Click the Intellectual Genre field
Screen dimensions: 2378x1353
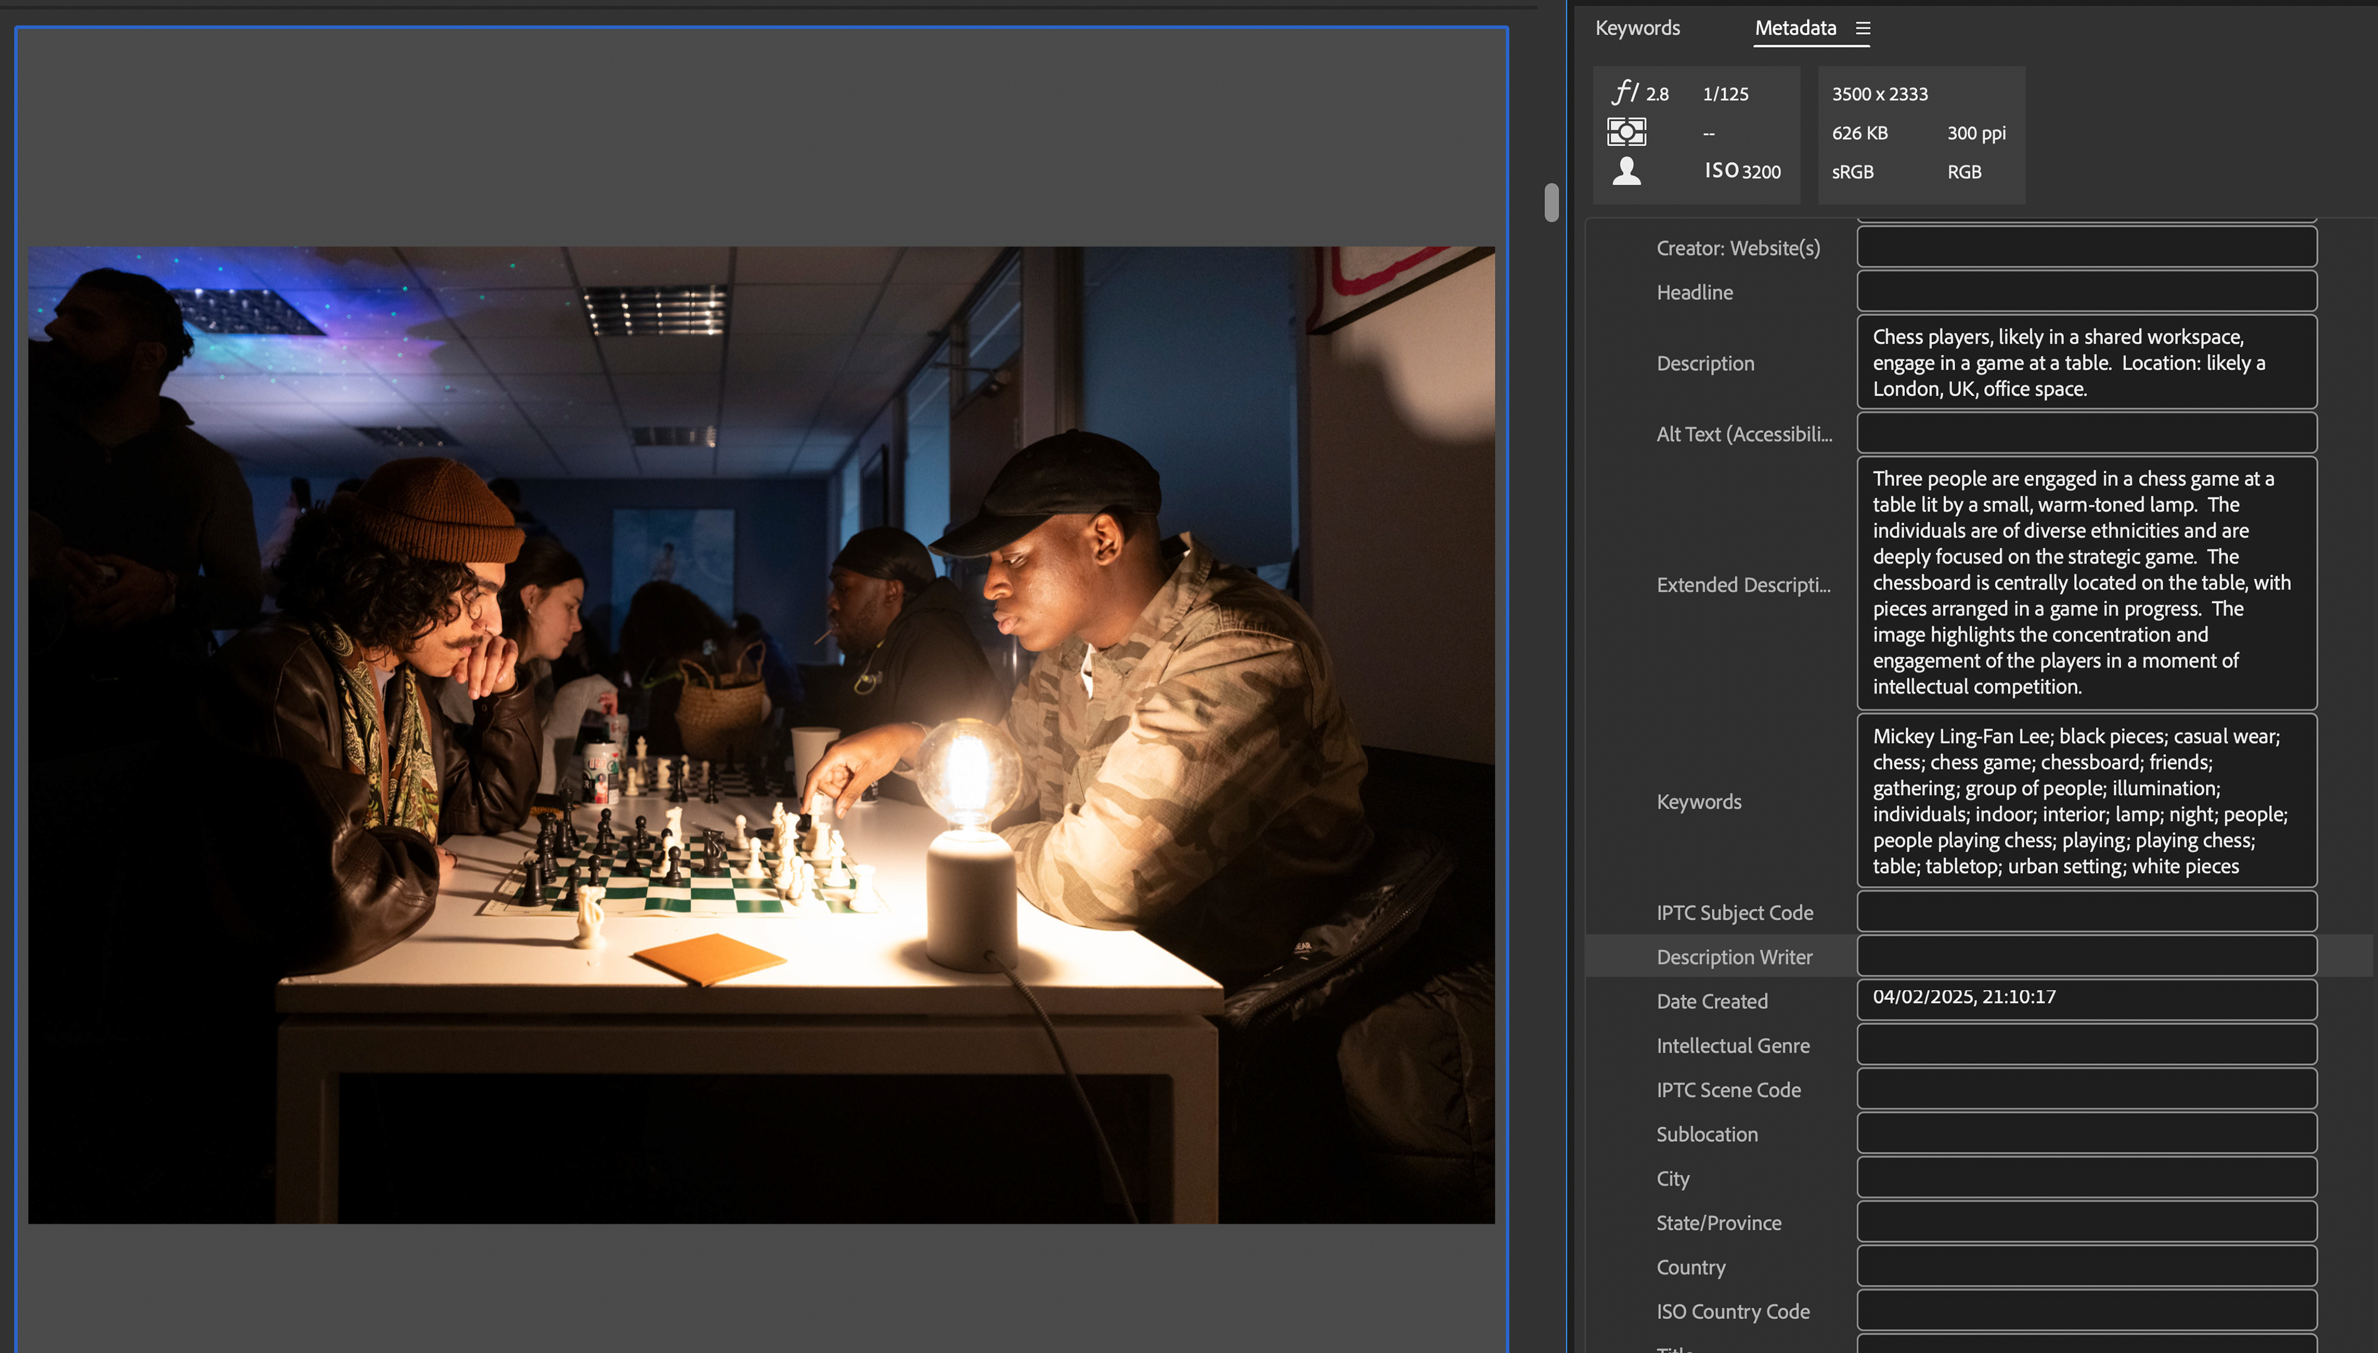pos(2086,1045)
